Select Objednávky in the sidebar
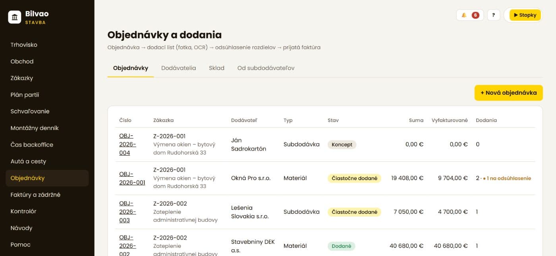This screenshot has height=256, width=556. click(47, 178)
